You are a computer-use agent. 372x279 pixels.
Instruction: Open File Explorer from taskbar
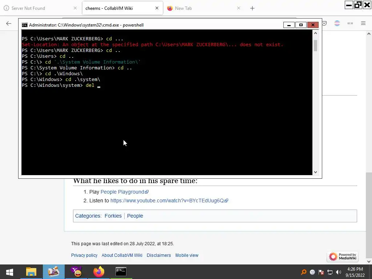point(31,272)
